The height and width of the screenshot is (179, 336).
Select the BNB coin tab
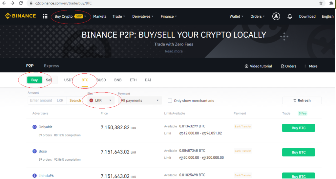tap(118, 80)
